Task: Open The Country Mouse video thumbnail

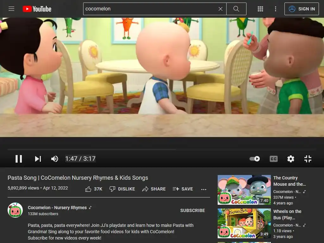Action: pyautogui.click(x=244, y=190)
